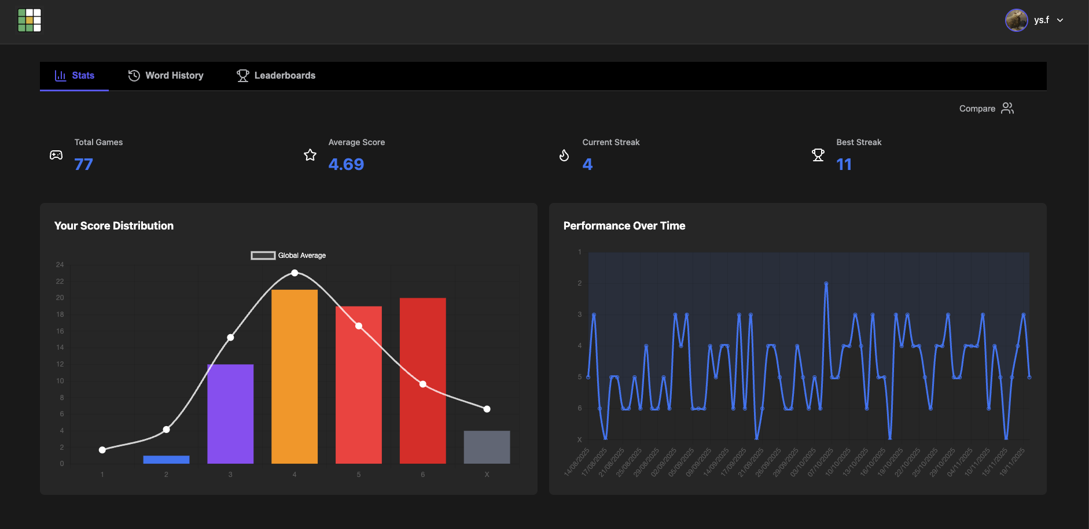The image size is (1089, 529).
Task: Click the people icon next to Compare
Action: coord(1007,108)
